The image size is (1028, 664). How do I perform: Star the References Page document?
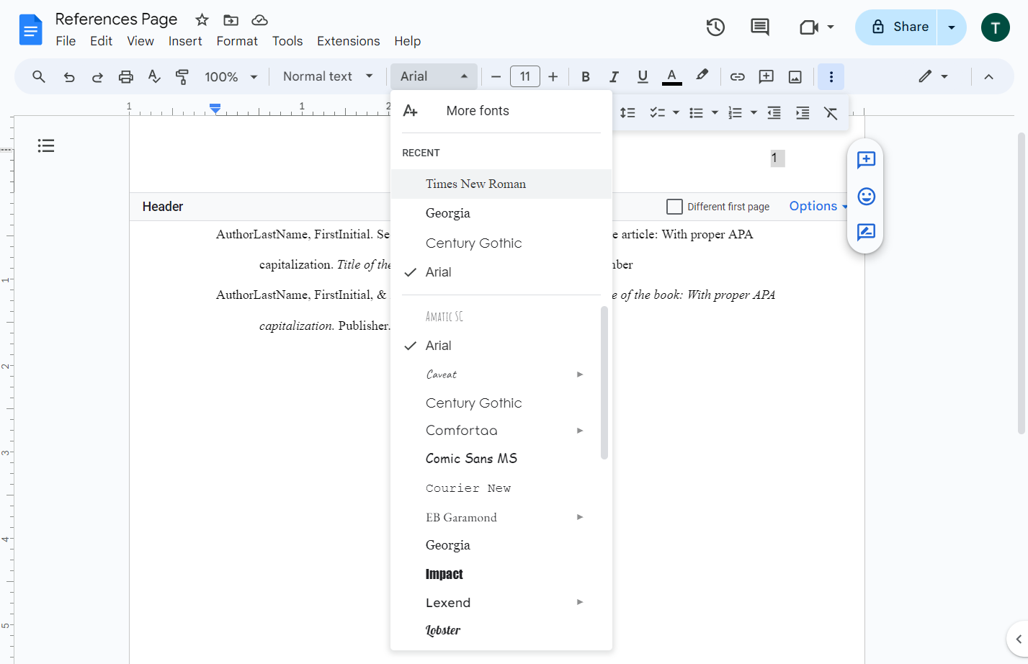202,20
